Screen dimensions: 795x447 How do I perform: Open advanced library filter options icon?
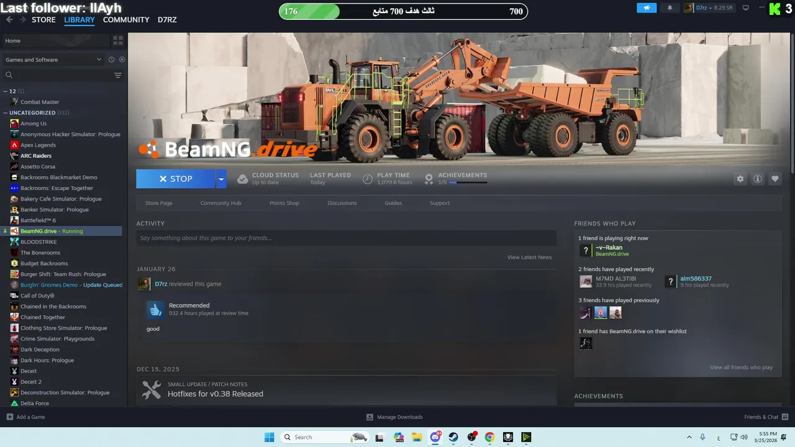117,75
